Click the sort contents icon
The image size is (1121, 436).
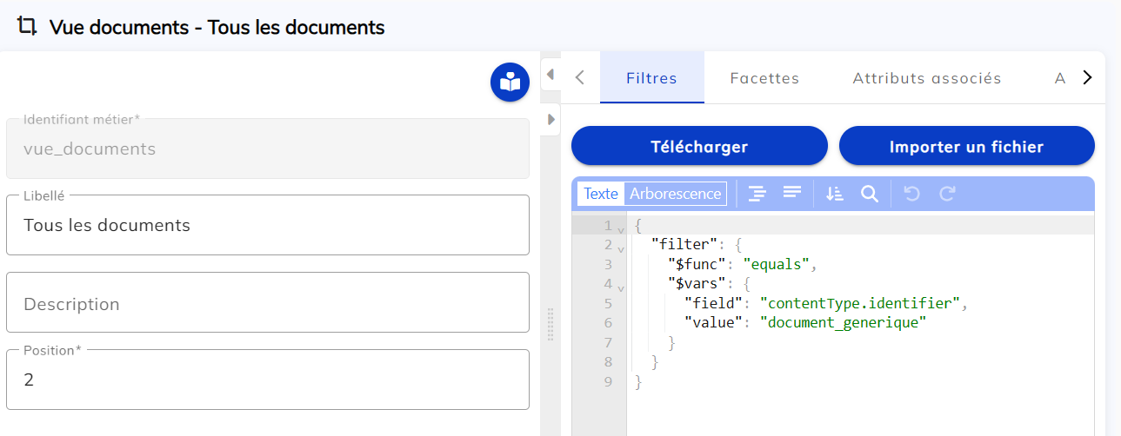point(835,194)
